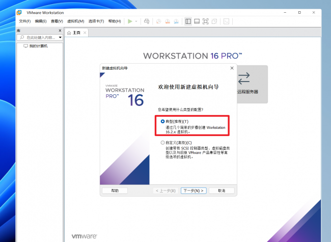Open the 查看(V) menu
The width and height of the screenshot is (331, 242).
57,21
